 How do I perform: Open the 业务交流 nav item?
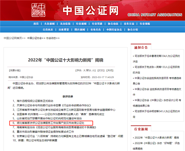pyautogui.click(x=129, y=24)
